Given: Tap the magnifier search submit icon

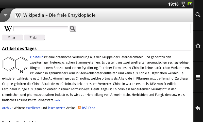Looking at the screenshot, I should click(x=73, y=29).
